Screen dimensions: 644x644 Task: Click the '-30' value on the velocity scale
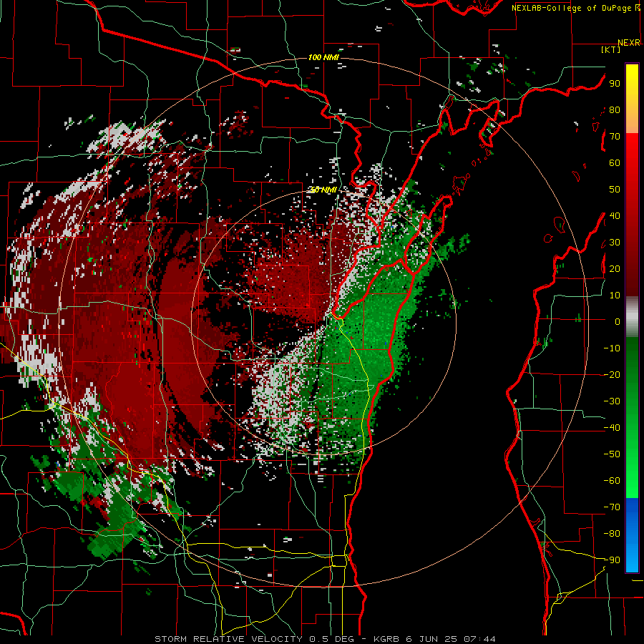(612, 401)
